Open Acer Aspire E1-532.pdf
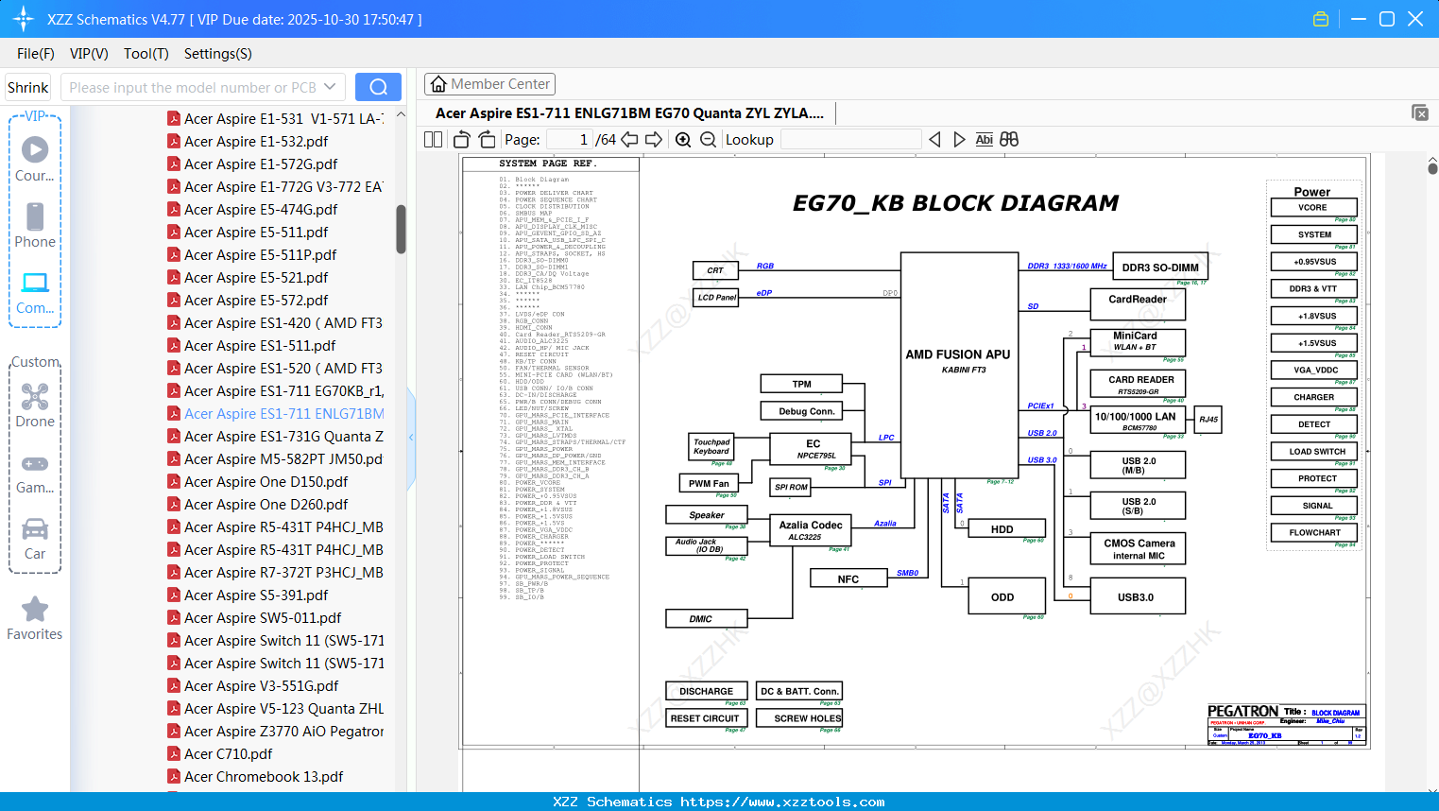This screenshot has height=811, width=1439. (x=256, y=142)
